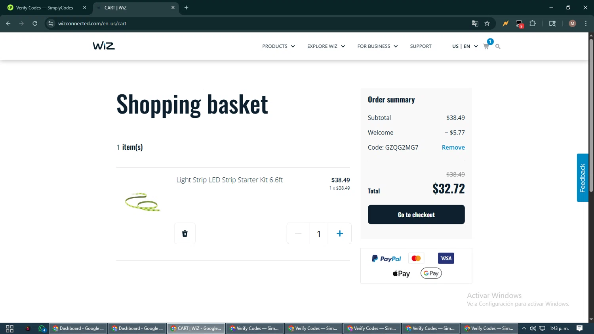Bookmark this page with star icon
The width and height of the screenshot is (594, 334).
click(x=487, y=23)
